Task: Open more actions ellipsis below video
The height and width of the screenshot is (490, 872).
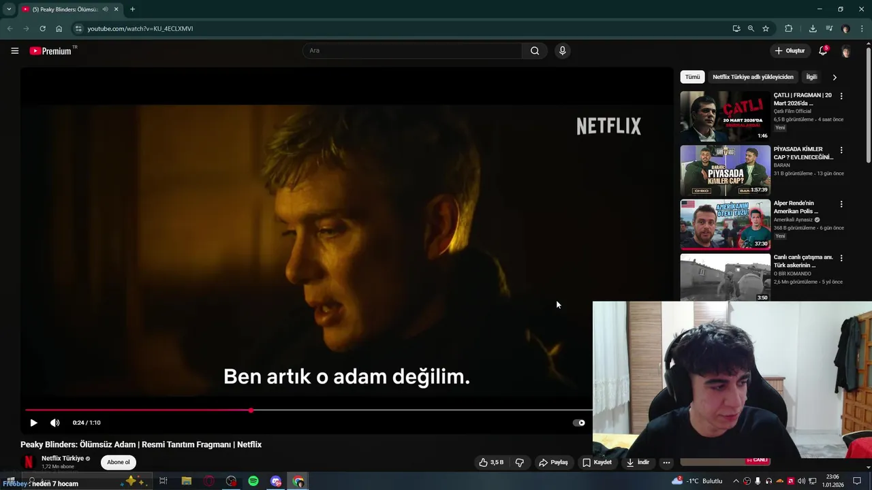Action: tap(666, 462)
